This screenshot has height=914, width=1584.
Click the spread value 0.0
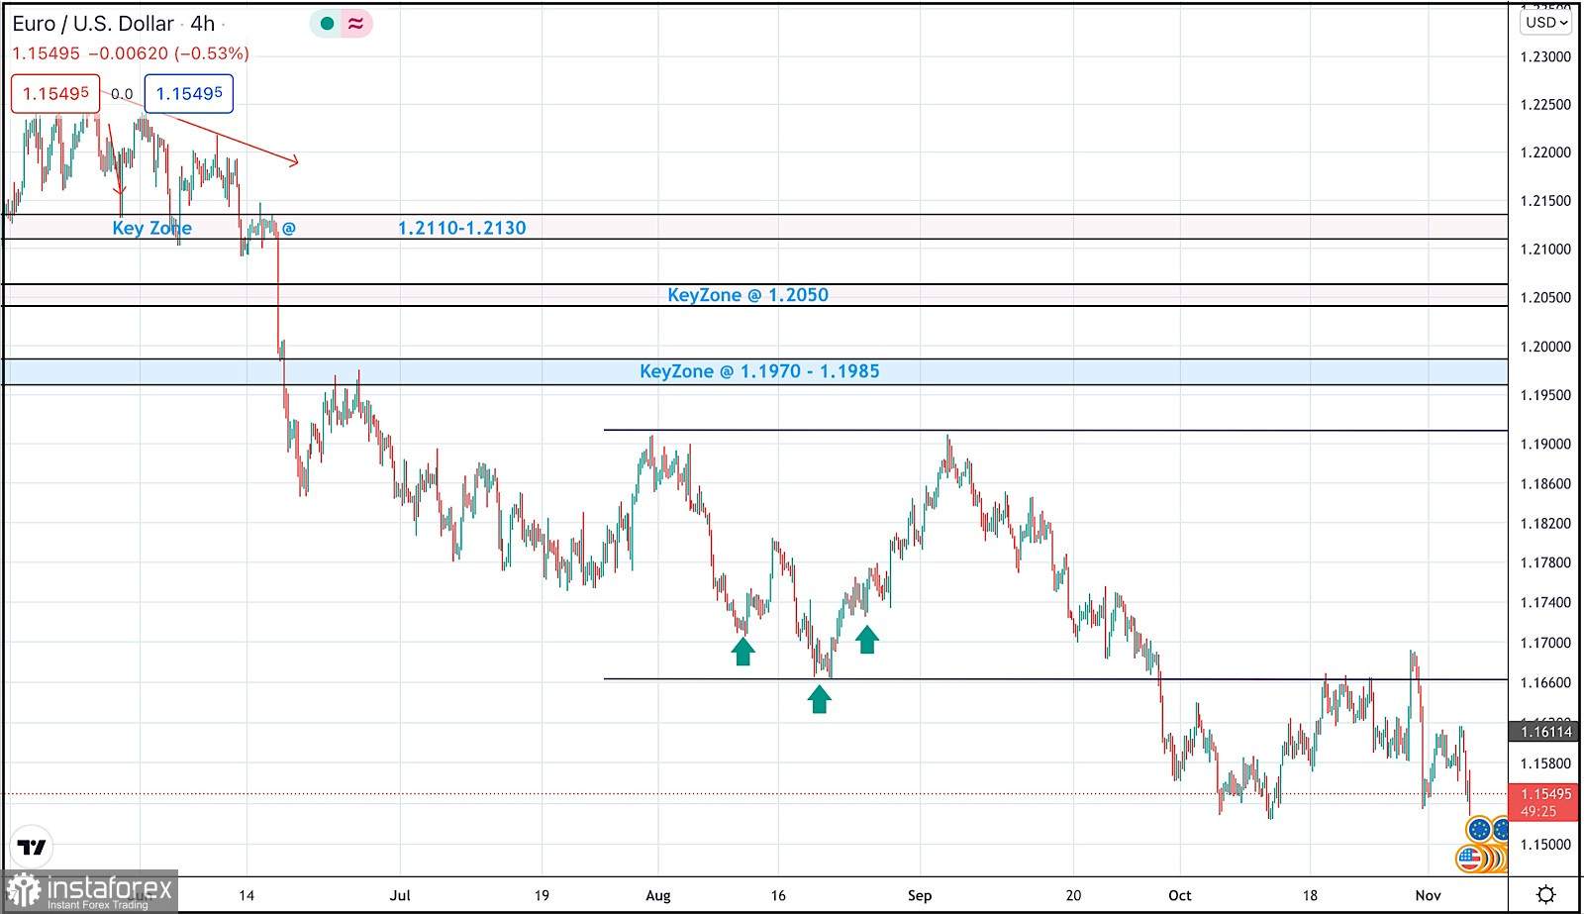(x=122, y=94)
